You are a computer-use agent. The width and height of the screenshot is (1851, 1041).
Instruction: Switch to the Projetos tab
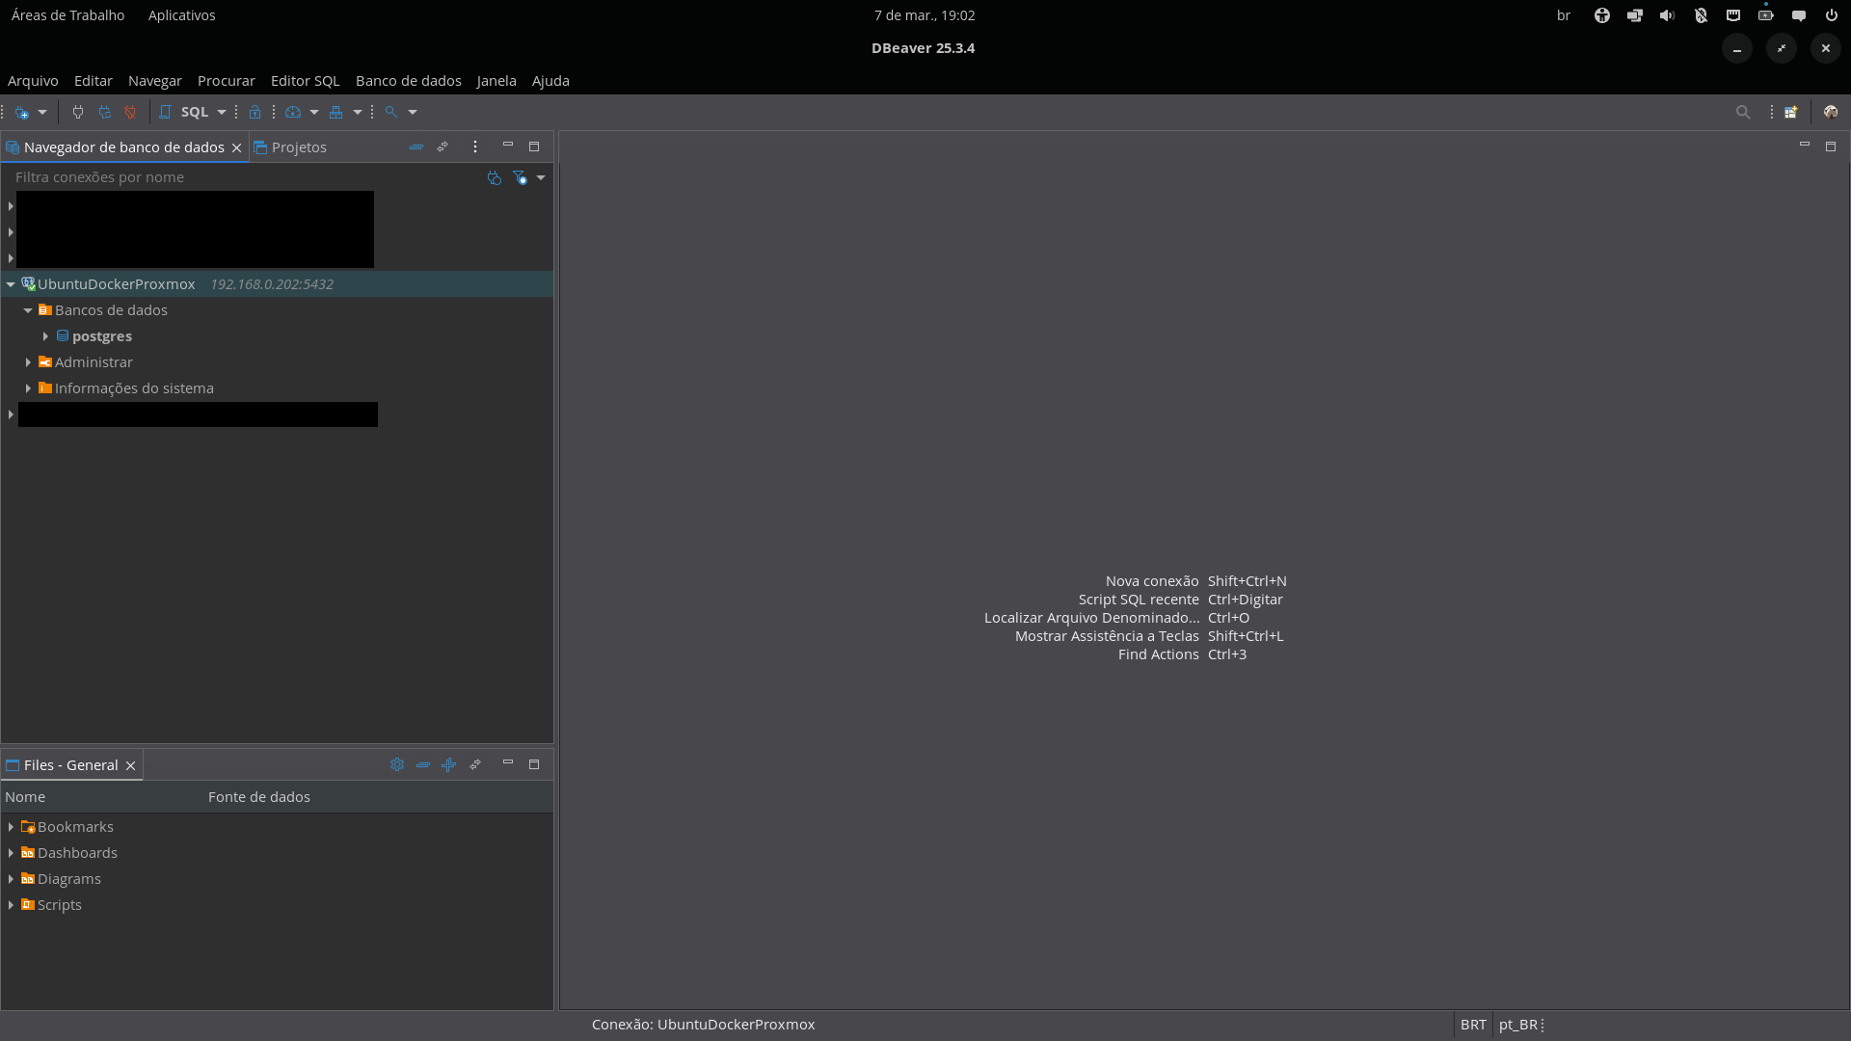[290, 147]
